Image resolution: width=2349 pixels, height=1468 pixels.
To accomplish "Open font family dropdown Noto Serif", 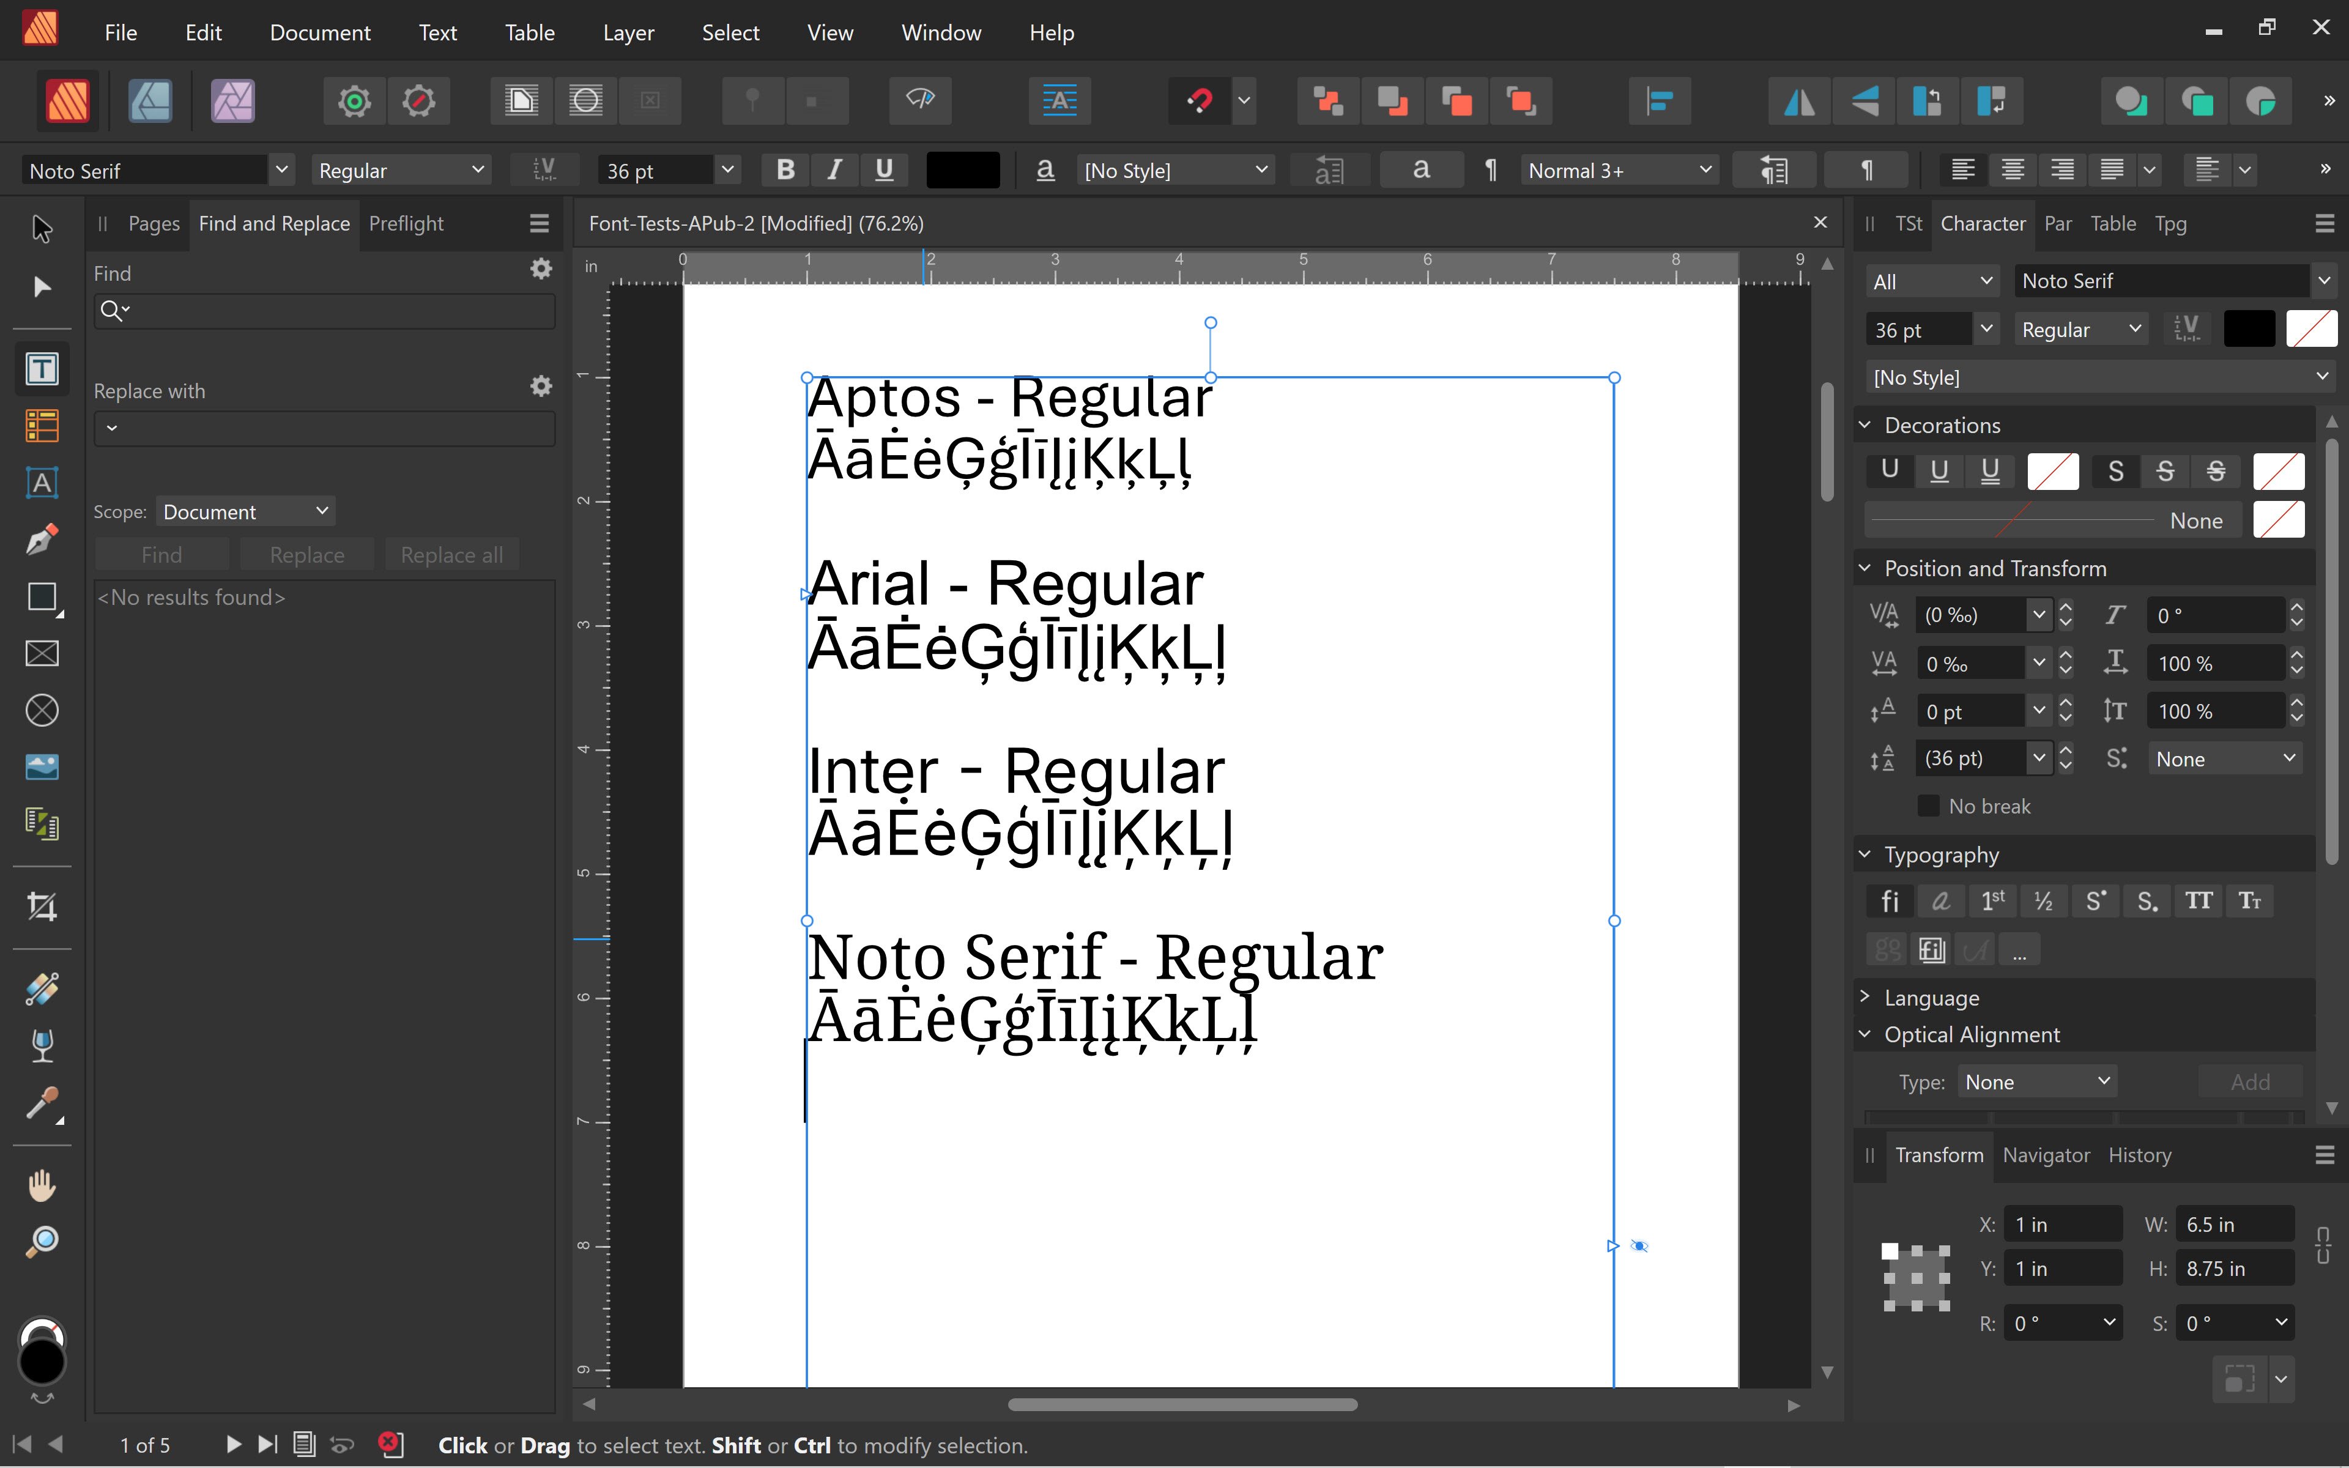I will point(281,171).
